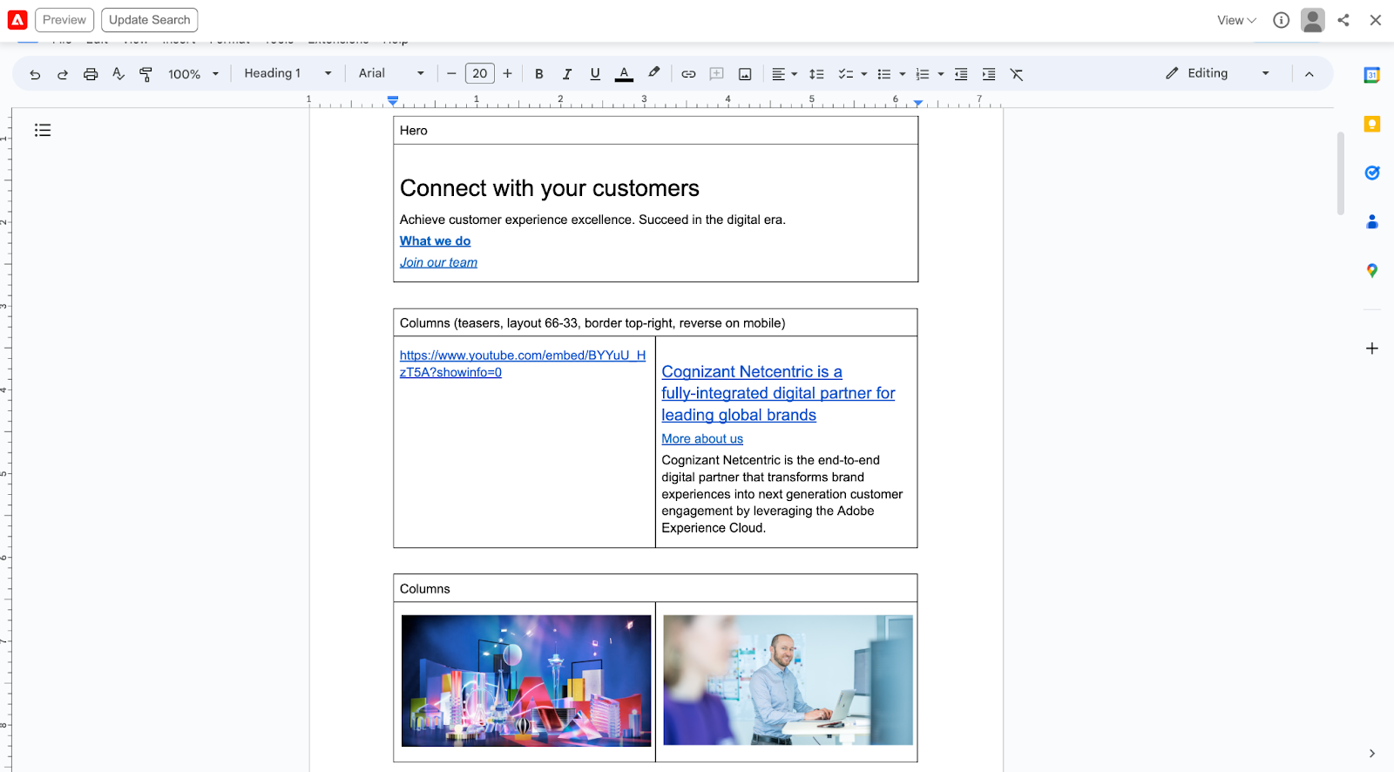Click the Preview button
The width and height of the screenshot is (1394, 772).
(x=64, y=20)
